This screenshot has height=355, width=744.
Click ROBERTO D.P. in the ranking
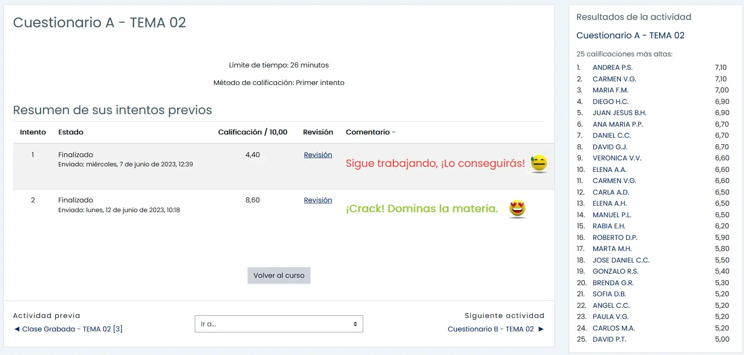615,238
